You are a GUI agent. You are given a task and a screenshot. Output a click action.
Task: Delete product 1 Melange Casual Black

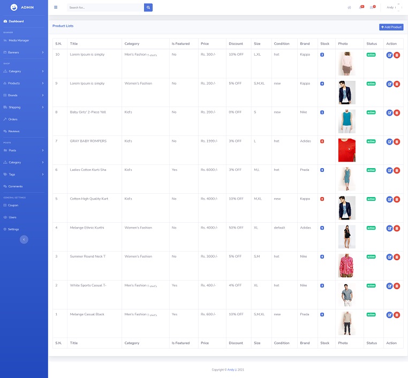[397, 315]
